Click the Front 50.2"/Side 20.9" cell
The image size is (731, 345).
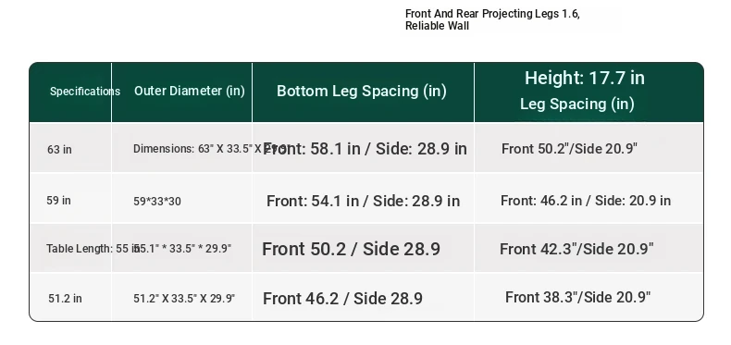point(569,149)
